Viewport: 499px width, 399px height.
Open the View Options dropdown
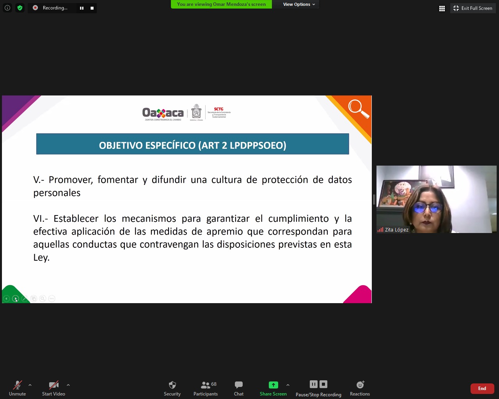[x=298, y=4]
